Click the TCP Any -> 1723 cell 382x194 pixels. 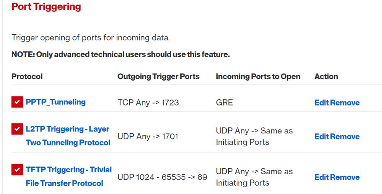[x=148, y=103]
